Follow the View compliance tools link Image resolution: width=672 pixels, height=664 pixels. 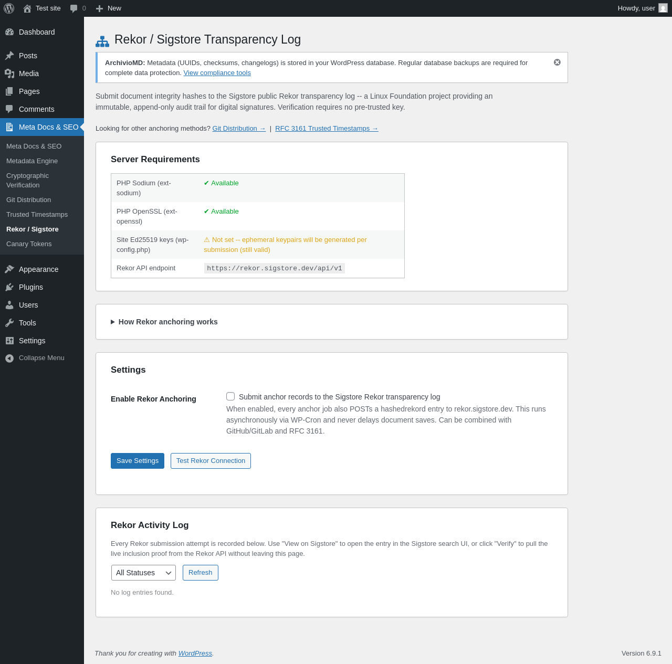(217, 73)
